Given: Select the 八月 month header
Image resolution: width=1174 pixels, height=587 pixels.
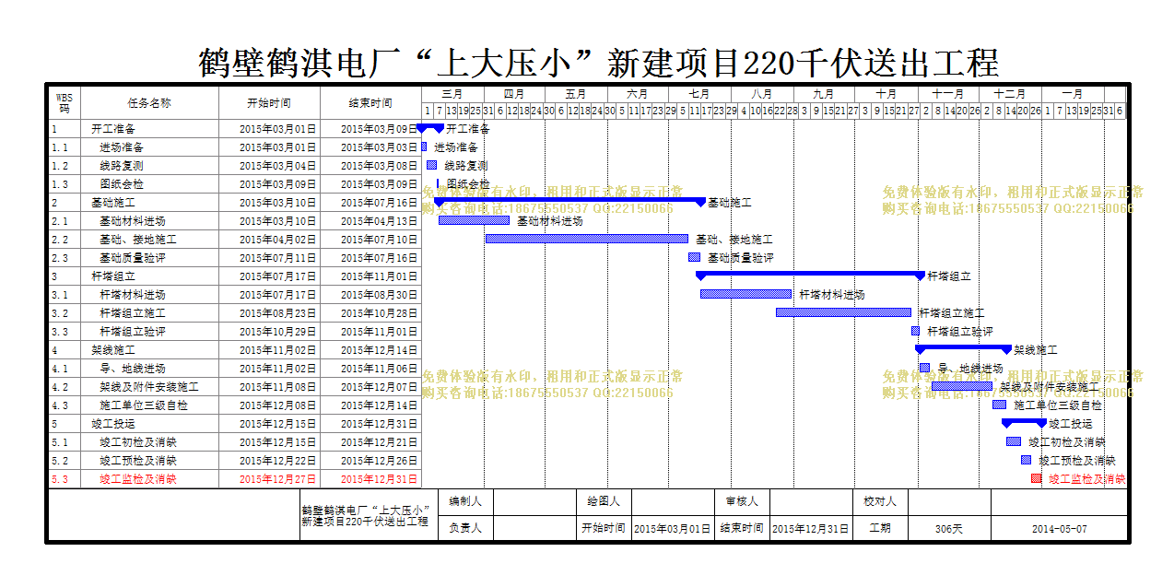Looking at the screenshot, I should 761,94.
